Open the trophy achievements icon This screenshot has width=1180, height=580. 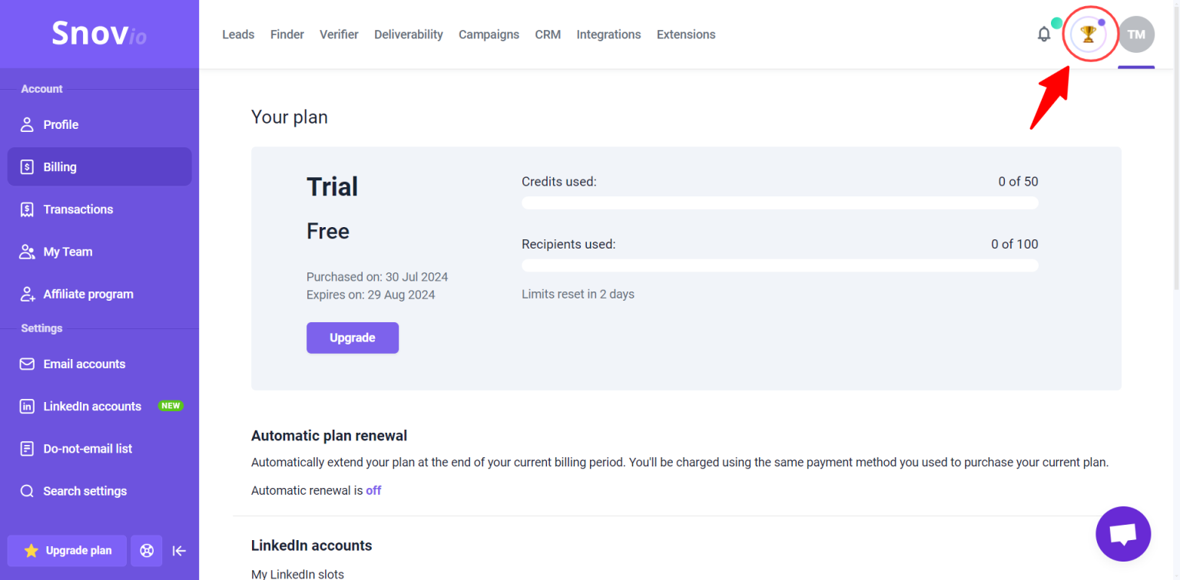1088,35
